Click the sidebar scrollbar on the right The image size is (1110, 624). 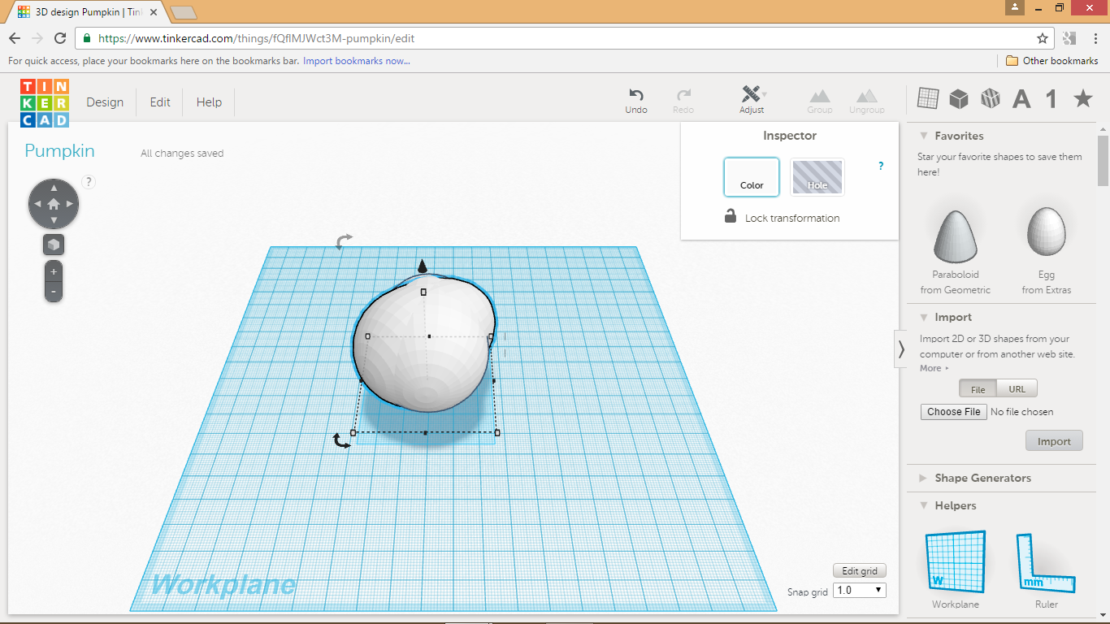click(1103, 161)
